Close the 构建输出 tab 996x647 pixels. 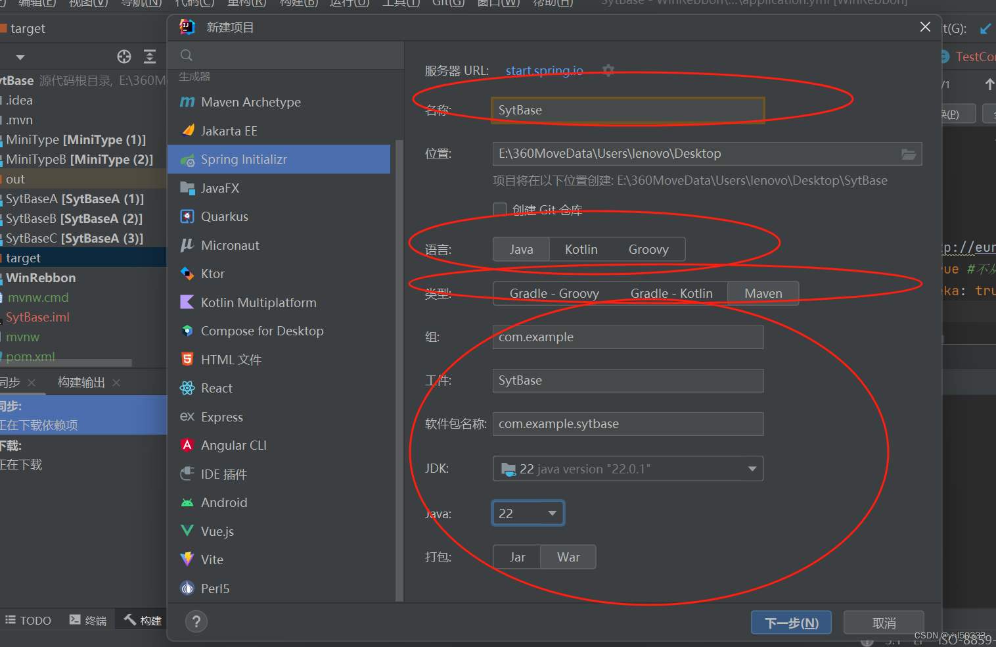click(x=116, y=383)
